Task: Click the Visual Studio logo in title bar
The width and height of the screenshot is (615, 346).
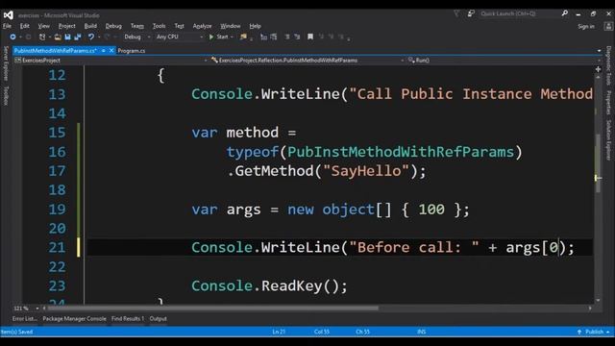Action: 9,15
